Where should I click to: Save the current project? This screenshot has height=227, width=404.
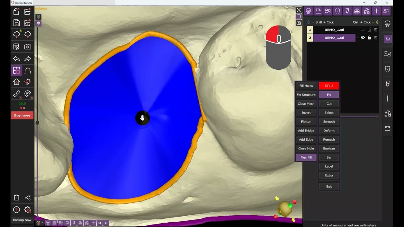pyautogui.click(x=16, y=23)
